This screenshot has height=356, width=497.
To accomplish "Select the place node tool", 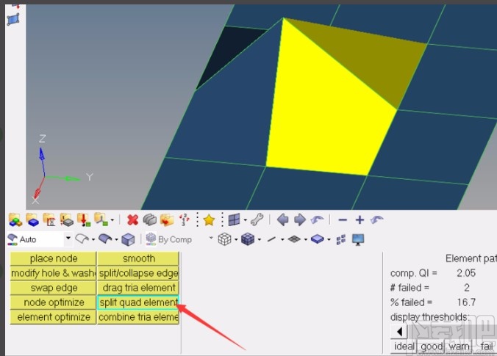I will pyautogui.click(x=53, y=258).
